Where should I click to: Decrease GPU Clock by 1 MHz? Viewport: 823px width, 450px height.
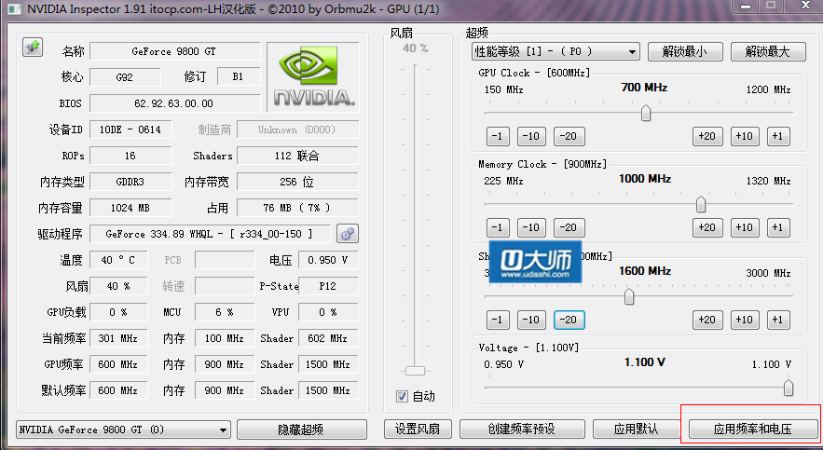point(498,136)
